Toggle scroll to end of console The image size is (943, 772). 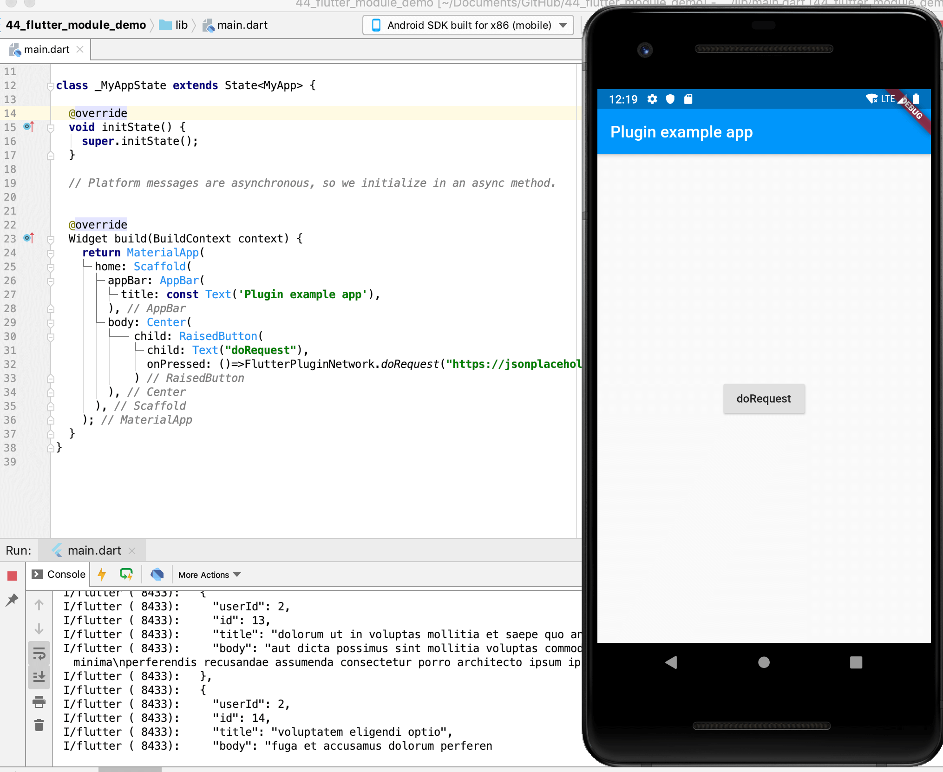click(39, 677)
